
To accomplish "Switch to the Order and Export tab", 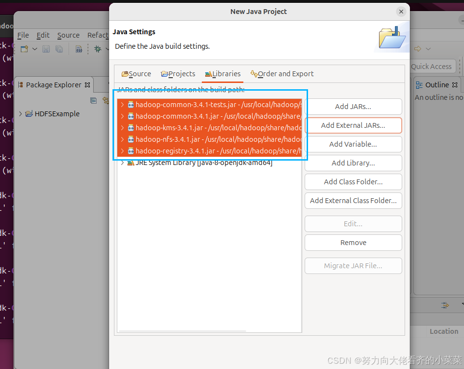I will tap(282, 74).
